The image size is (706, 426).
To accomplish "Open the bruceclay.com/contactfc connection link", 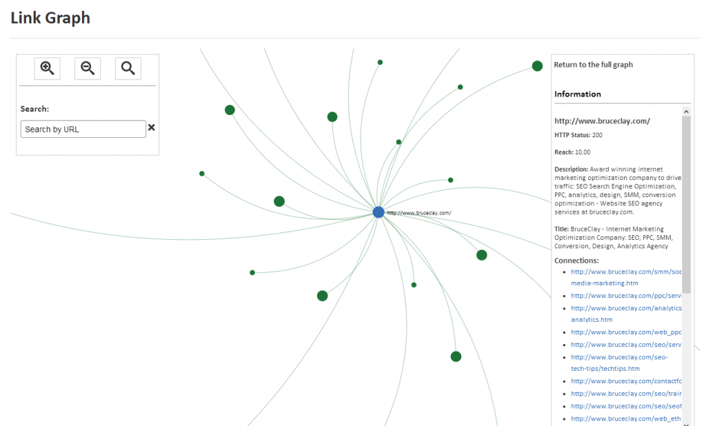I will point(626,381).
